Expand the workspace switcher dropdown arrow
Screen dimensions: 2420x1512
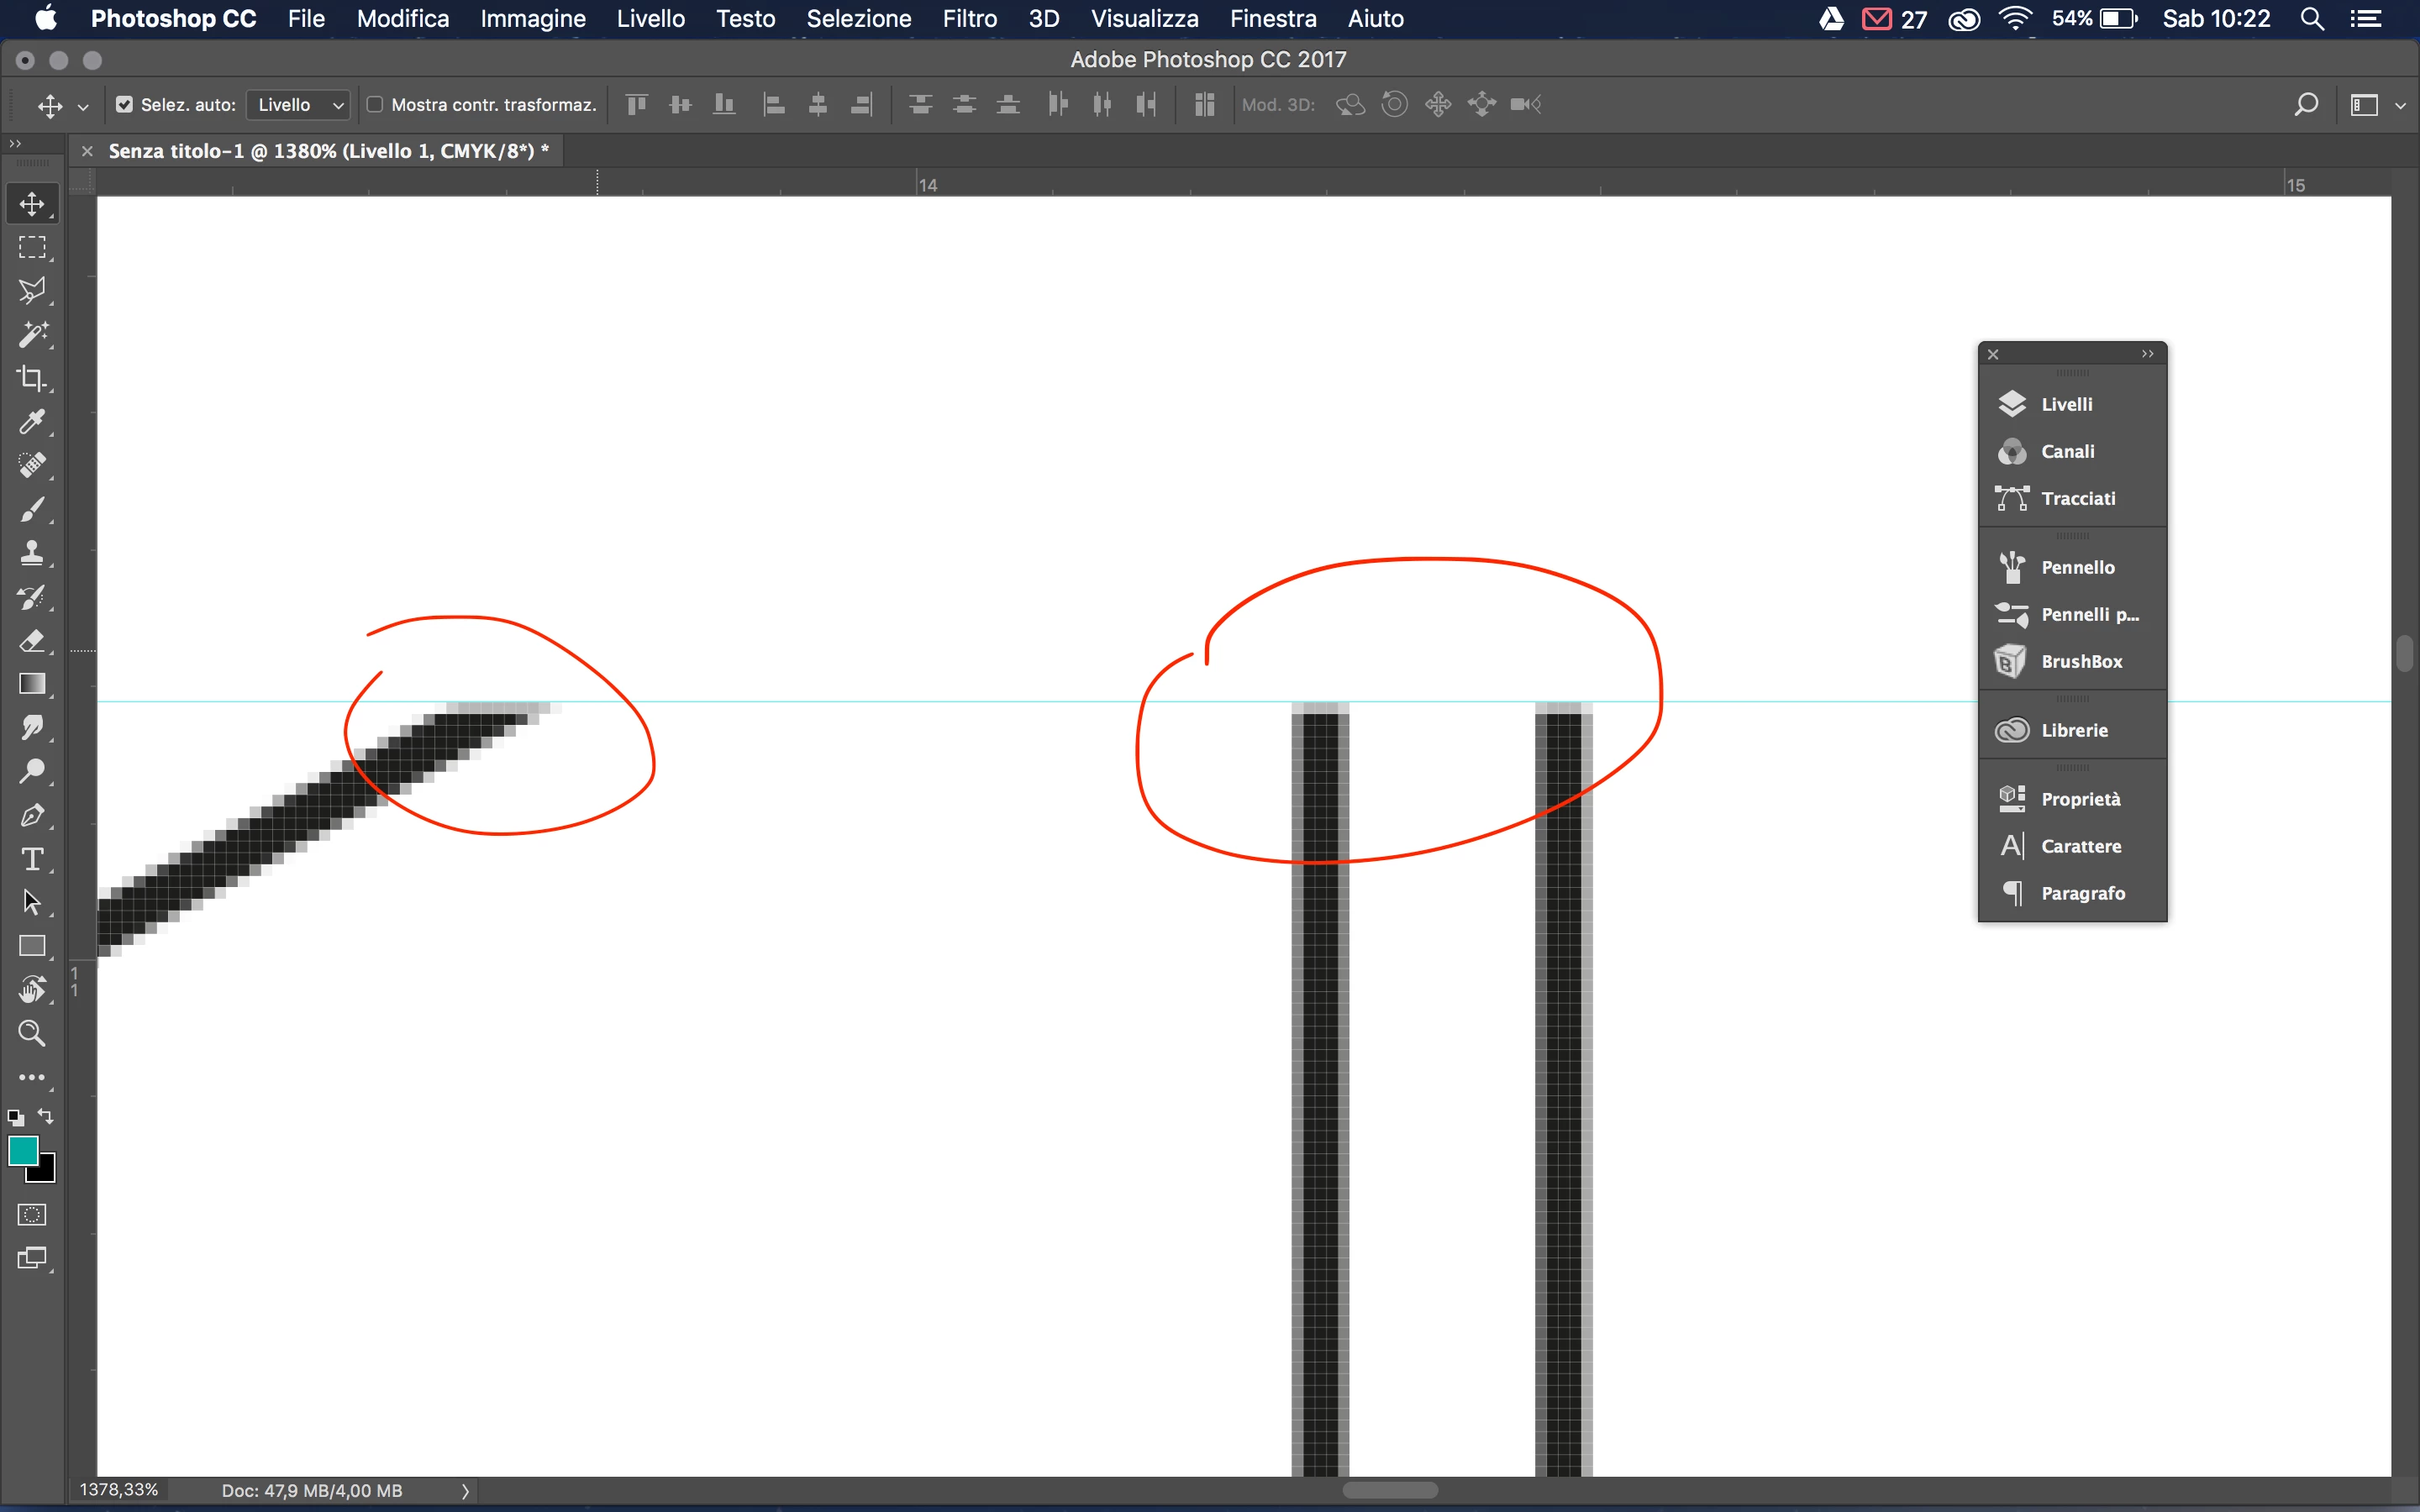2400,105
